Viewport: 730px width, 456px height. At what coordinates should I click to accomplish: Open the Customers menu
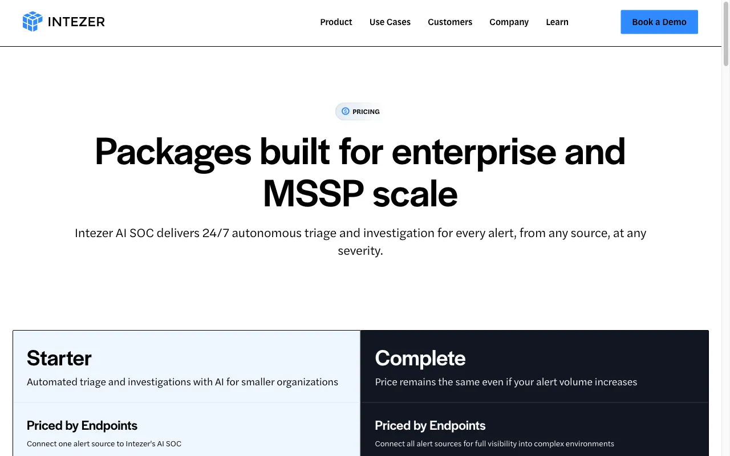450,22
